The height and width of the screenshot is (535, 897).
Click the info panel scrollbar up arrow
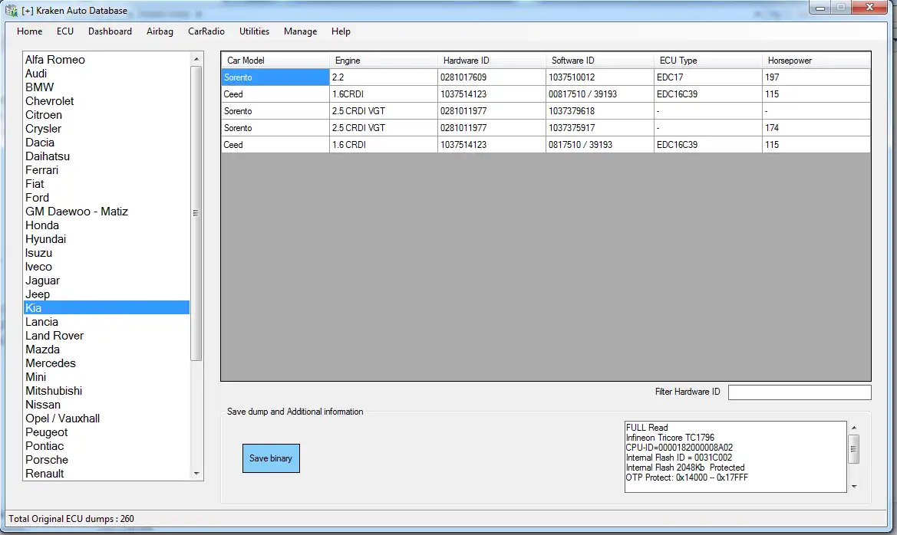852,427
